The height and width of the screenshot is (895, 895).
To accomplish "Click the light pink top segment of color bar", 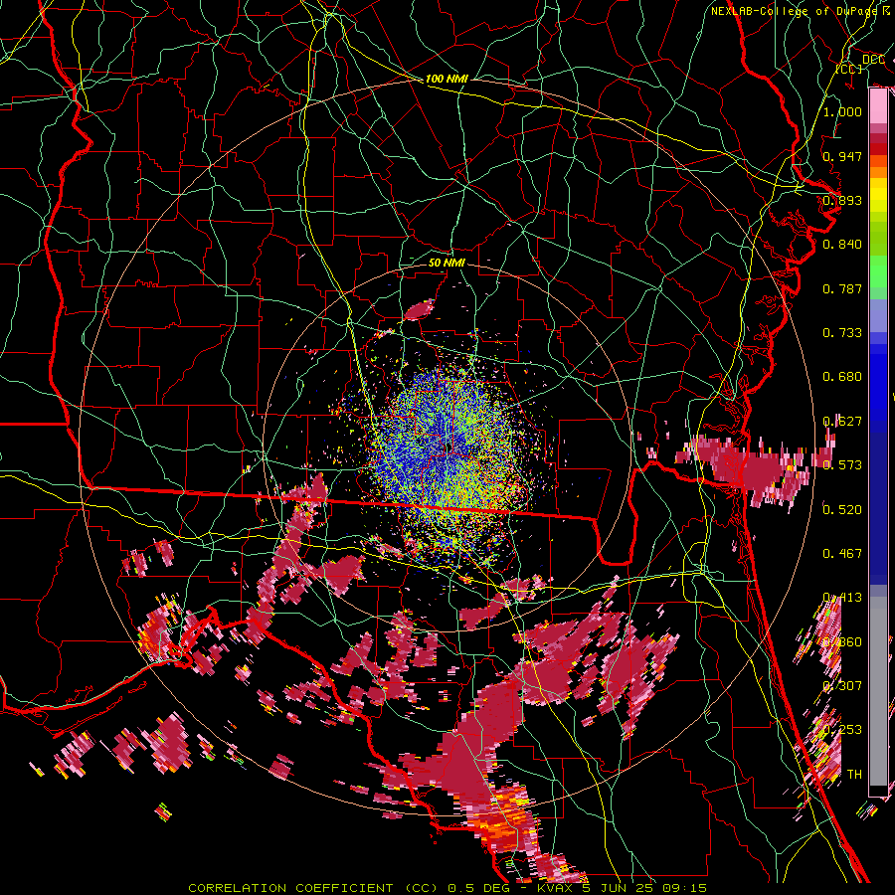I will point(878,106).
